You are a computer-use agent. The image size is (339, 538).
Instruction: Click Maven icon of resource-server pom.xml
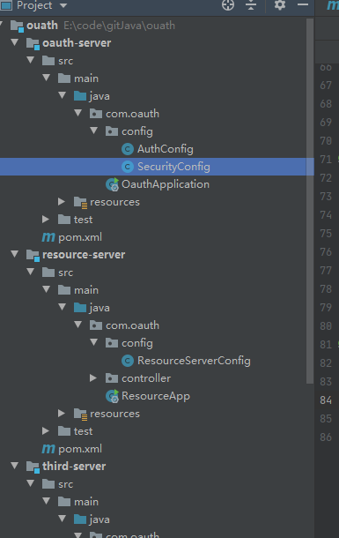(48, 449)
